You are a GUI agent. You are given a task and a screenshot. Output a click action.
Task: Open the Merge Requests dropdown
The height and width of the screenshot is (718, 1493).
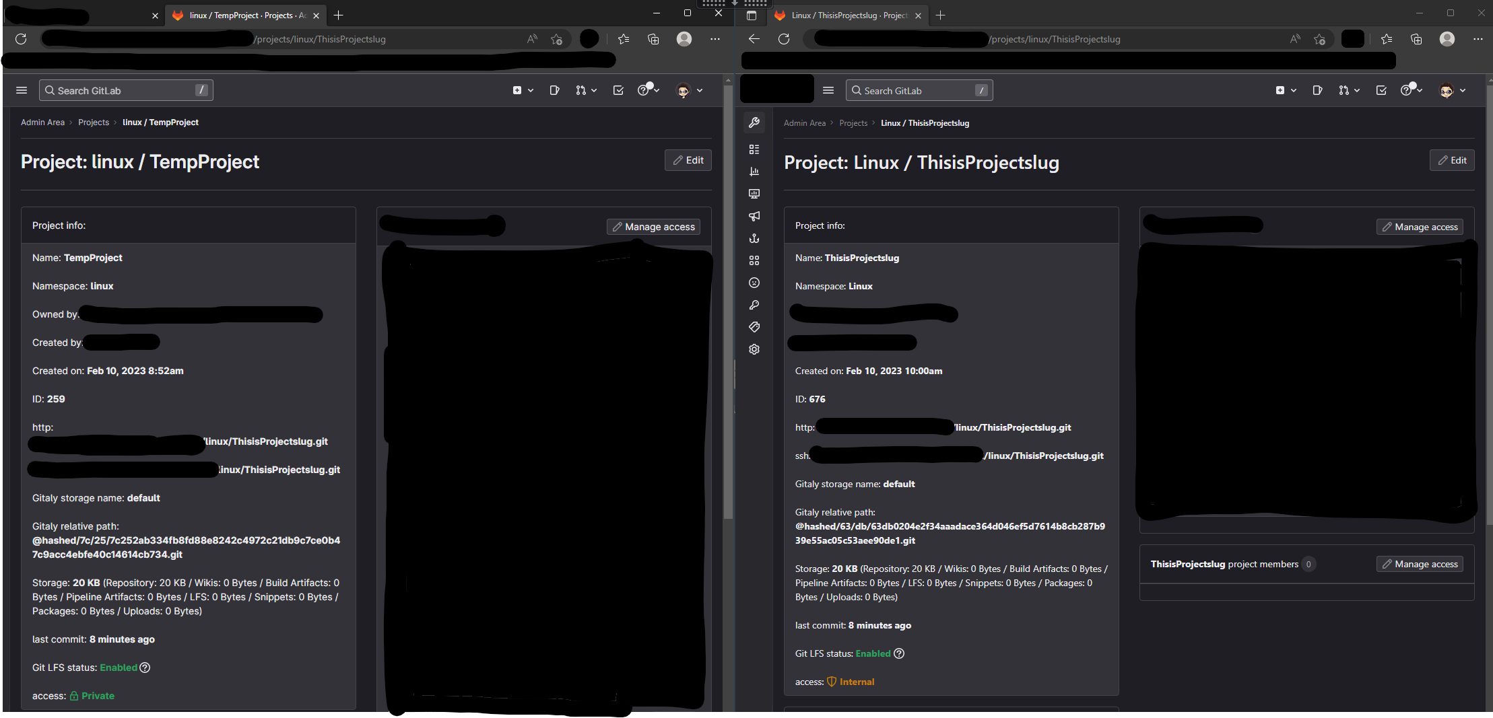(x=1349, y=89)
